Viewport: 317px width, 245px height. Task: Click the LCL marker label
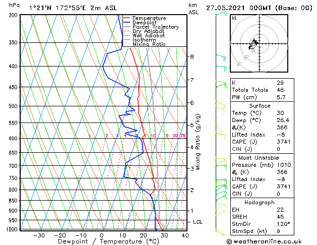tap(198, 222)
